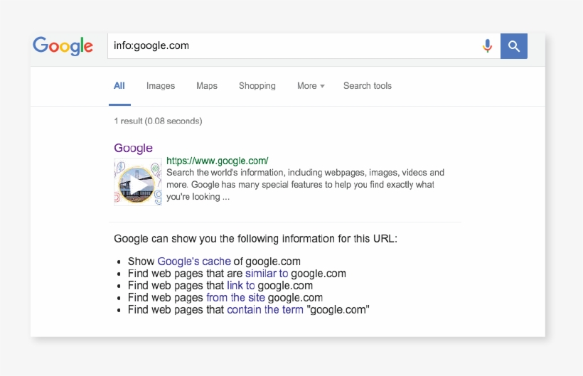Expand the More dropdown menu
Screen dimensions: 583x376
tap(311, 86)
